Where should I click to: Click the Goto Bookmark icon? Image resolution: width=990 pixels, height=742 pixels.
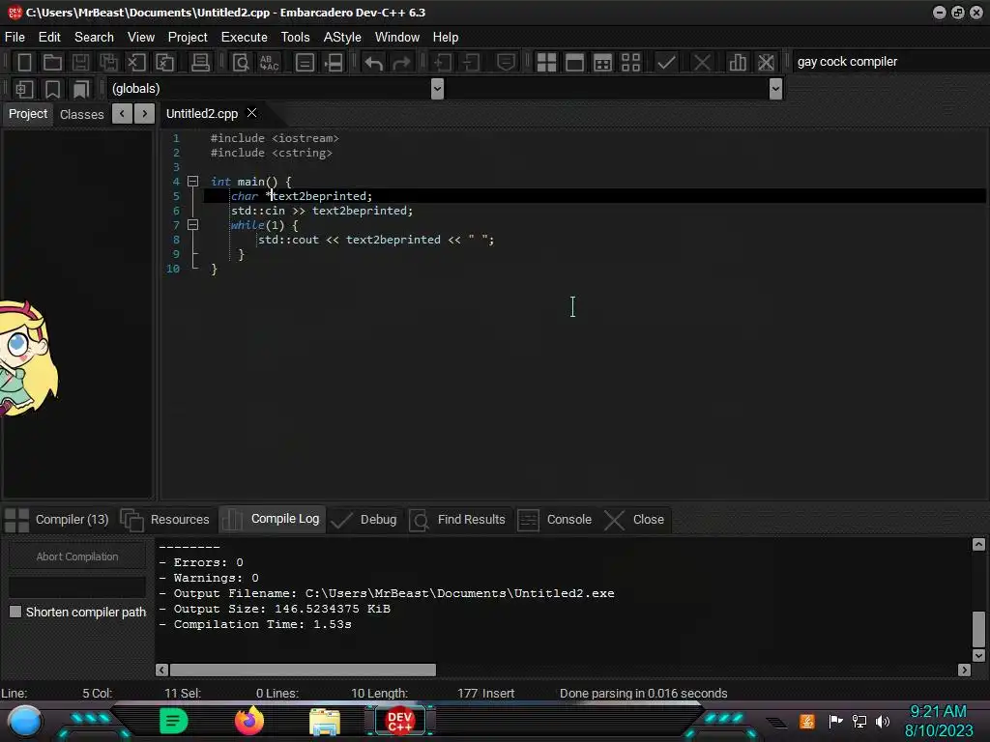point(81,89)
